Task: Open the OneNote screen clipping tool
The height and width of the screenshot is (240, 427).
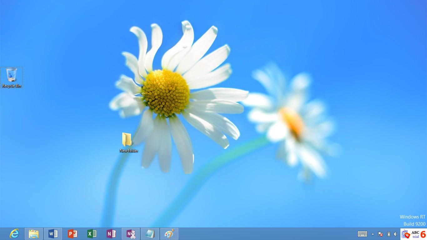Action: pos(131,234)
